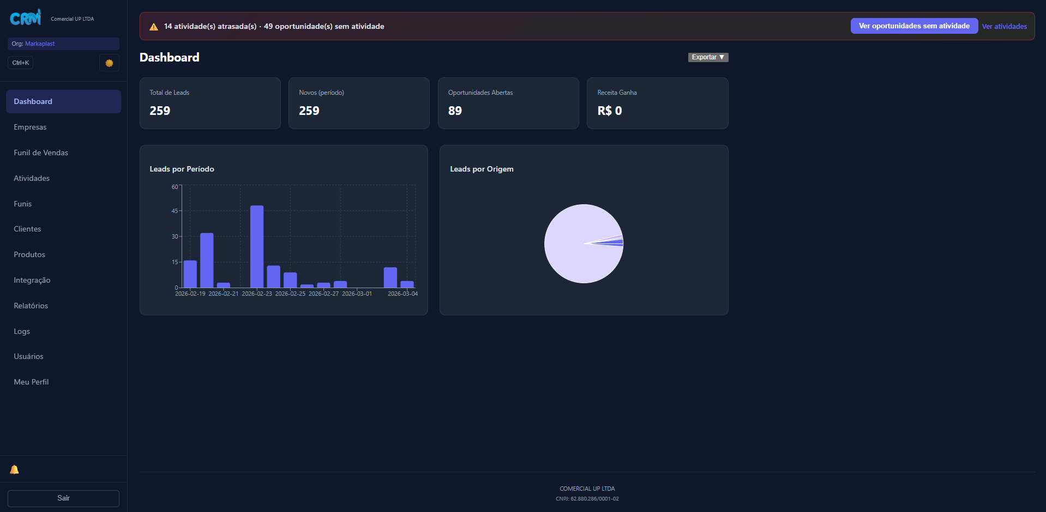Viewport: 1046px width, 512px height.
Task: Open the Integração section
Action: coord(32,280)
